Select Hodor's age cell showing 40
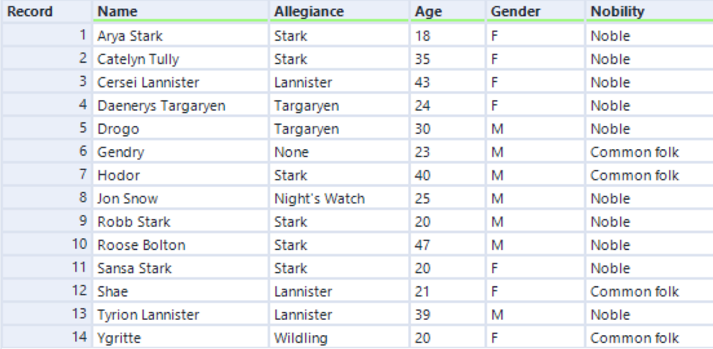713x349 pixels. point(447,175)
